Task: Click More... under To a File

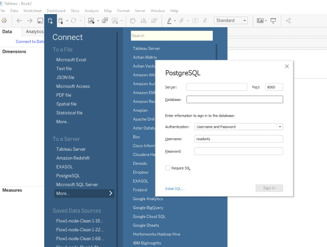Action: point(63,122)
